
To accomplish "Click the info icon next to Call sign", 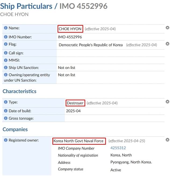I will tap(6, 53).
